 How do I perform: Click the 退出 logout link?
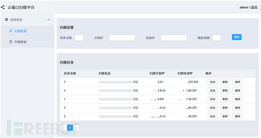[254, 7]
